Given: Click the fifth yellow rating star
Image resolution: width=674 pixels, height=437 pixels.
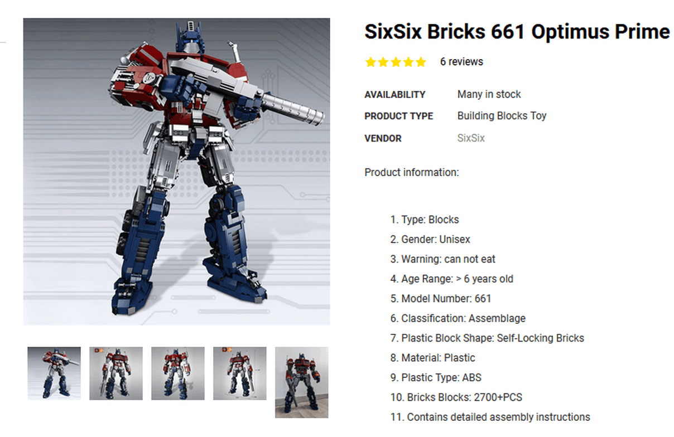Looking at the screenshot, I should click(x=420, y=62).
